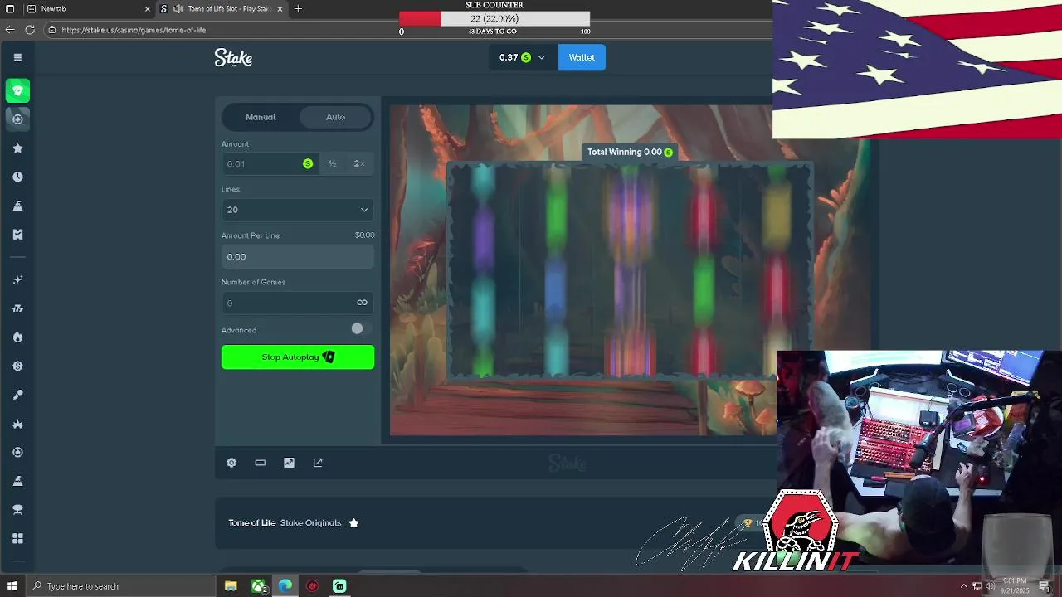Close the New tab browser tab
1062x597 pixels.
click(x=148, y=8)
